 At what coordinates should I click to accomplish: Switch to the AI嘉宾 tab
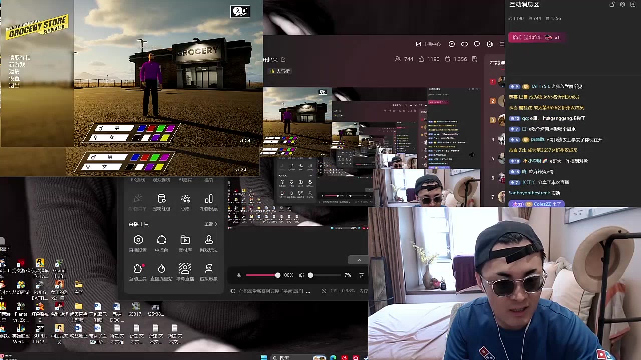point(185,180)
